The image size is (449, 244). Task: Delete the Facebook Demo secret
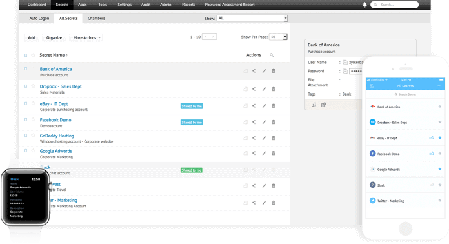(x=274, y=122)
